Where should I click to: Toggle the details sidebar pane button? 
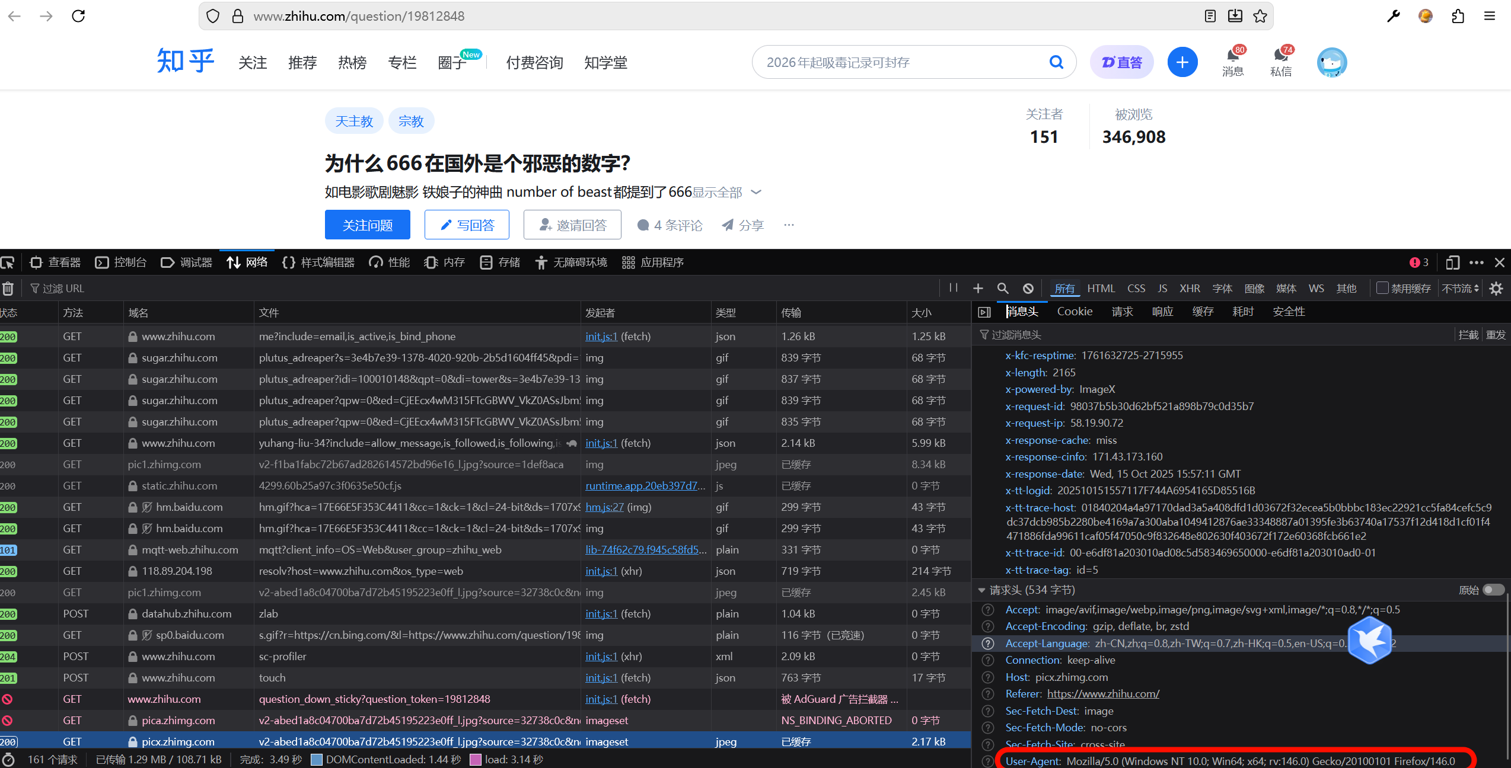pyautogui.click(x=984, y=312)
